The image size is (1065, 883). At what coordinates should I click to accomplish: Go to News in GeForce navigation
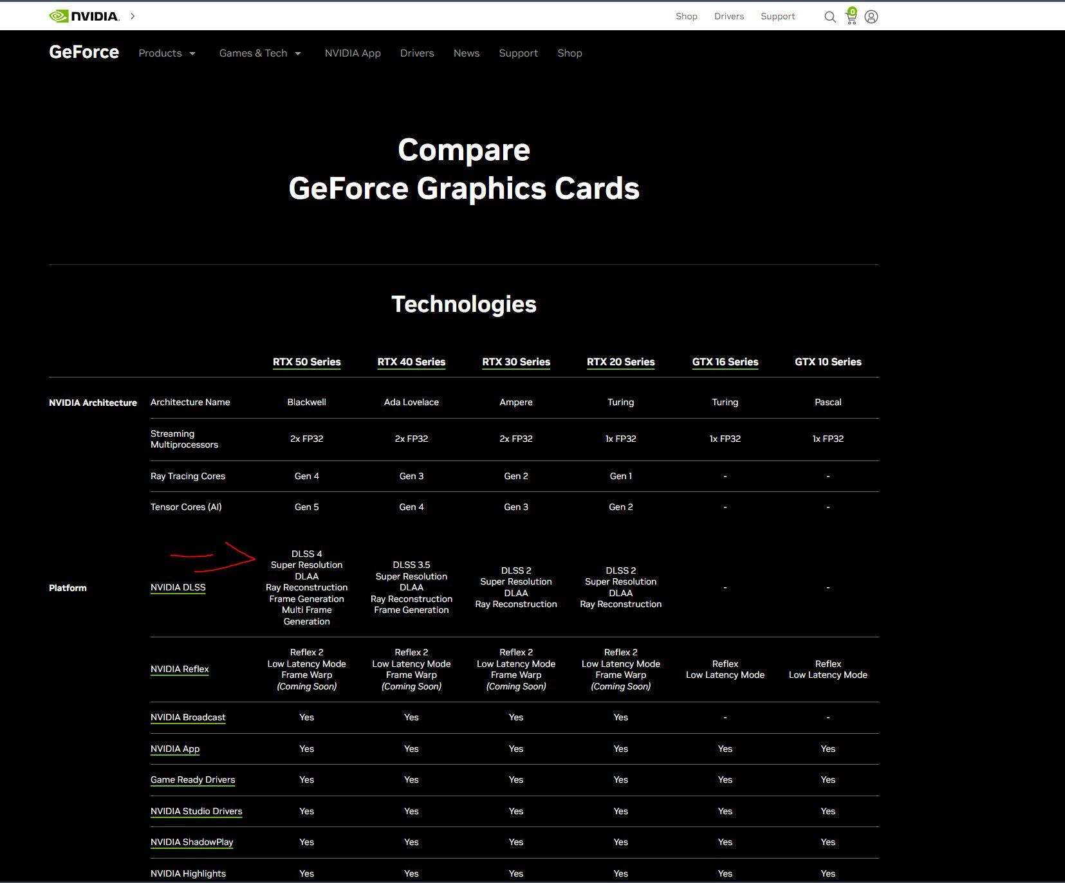466,53
